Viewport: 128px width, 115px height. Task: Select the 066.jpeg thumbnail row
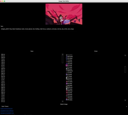69,69
